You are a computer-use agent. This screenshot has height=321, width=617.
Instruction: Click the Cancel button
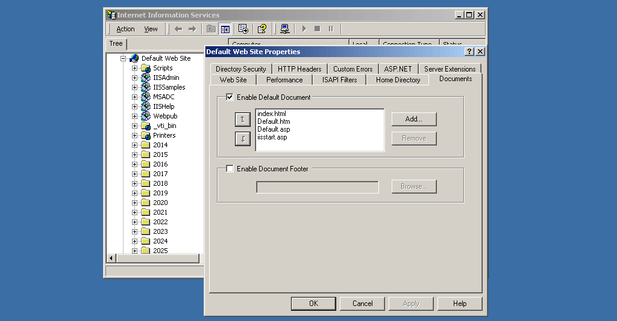pyautogui.click(x=362, y=304)
